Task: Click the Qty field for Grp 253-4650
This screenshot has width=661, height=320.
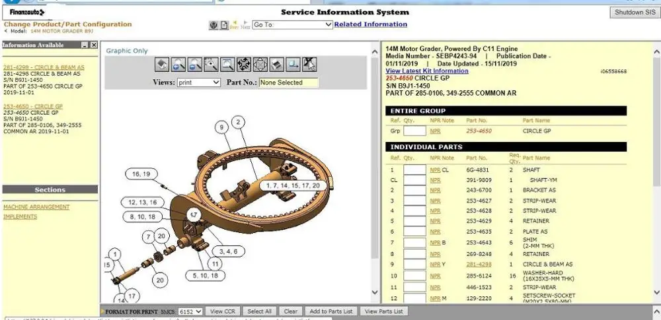Action: pos(415,131)
